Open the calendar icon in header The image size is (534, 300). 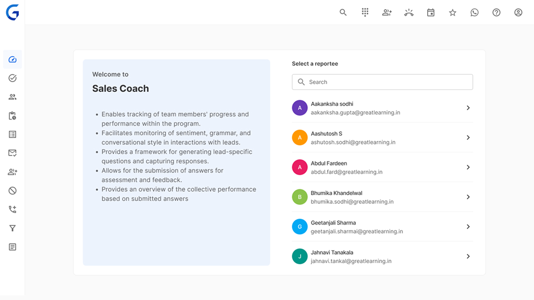(x=431, y=13)
